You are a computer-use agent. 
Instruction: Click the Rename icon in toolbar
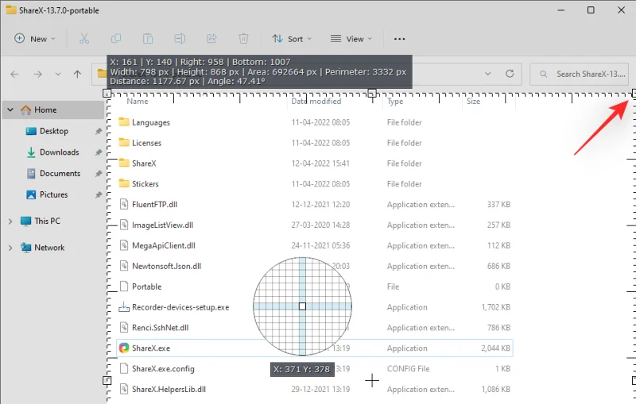[180, 39]
